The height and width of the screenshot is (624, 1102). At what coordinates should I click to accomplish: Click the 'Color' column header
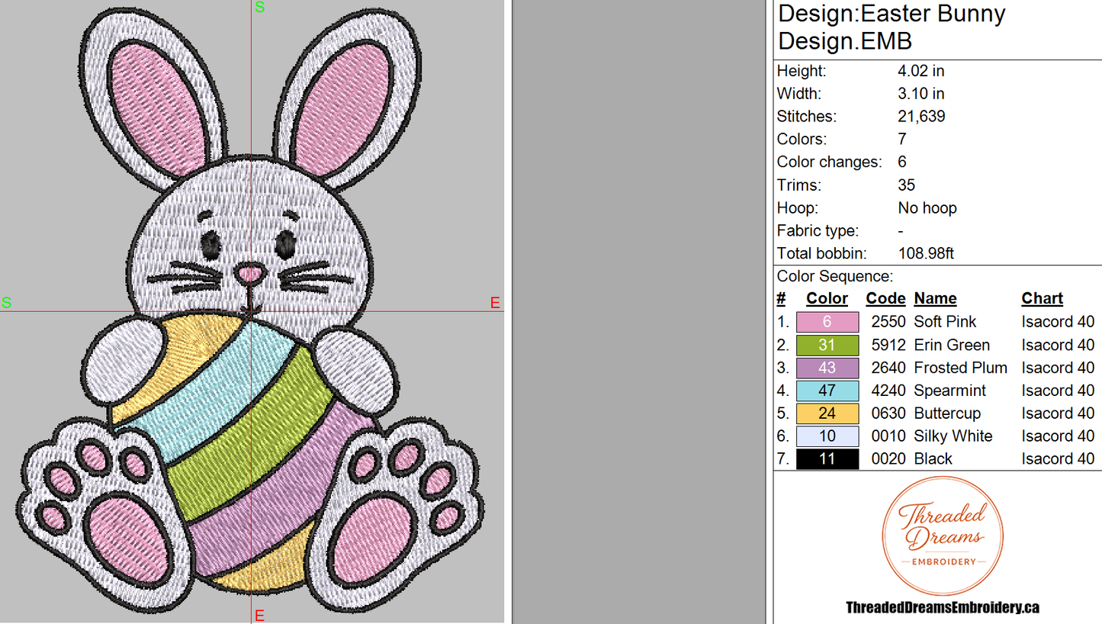(827, 299)
